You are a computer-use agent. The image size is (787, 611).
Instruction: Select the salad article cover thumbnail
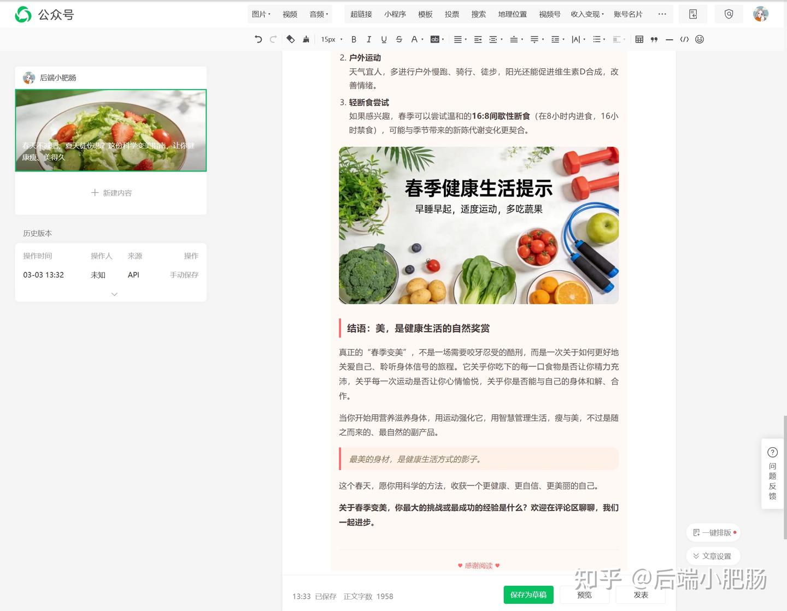pos(111,130)
